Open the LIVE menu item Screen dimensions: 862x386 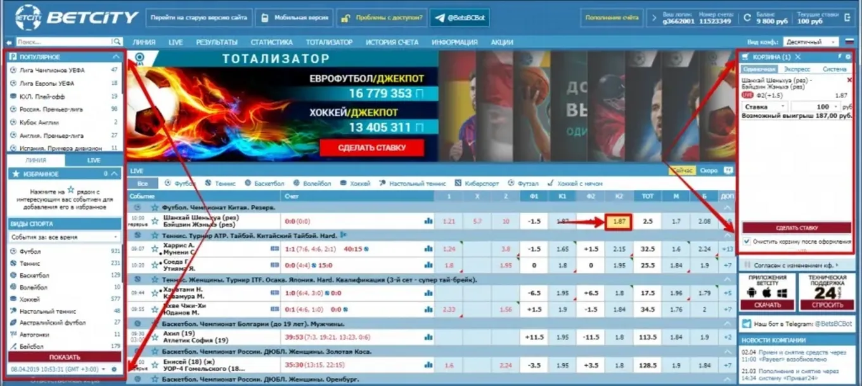coord(176,42)
